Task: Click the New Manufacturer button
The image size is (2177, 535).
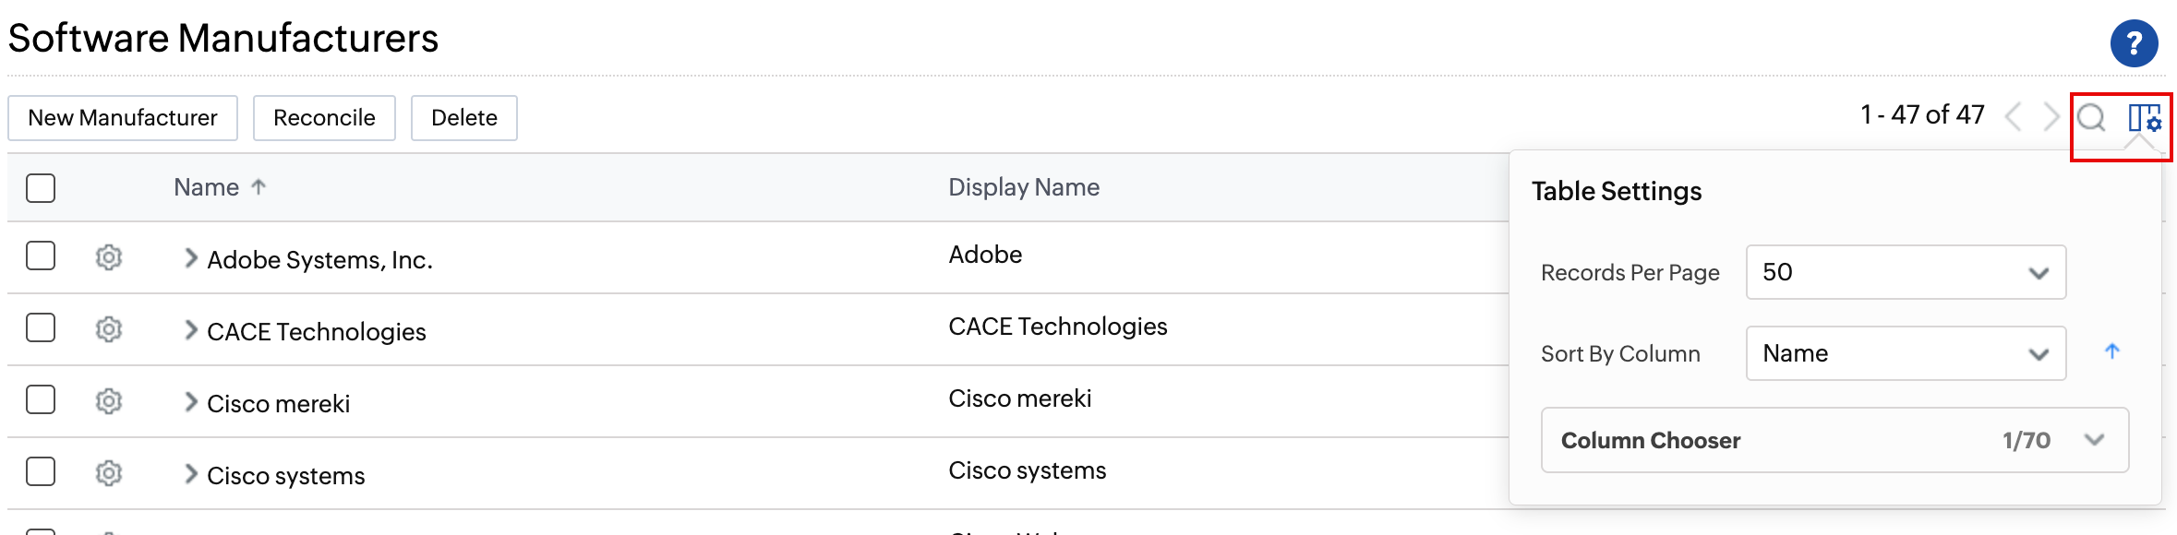Action: coord(123,118)
